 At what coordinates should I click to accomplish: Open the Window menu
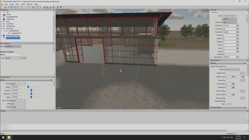[30, 4]
